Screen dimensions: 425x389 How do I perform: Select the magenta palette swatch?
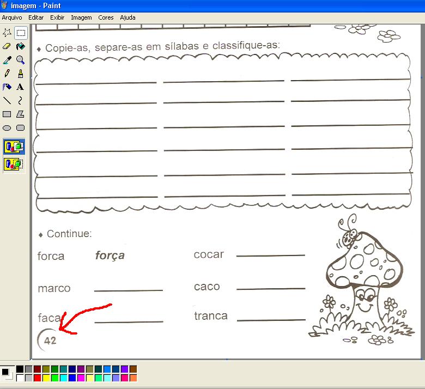pos(81,378)
